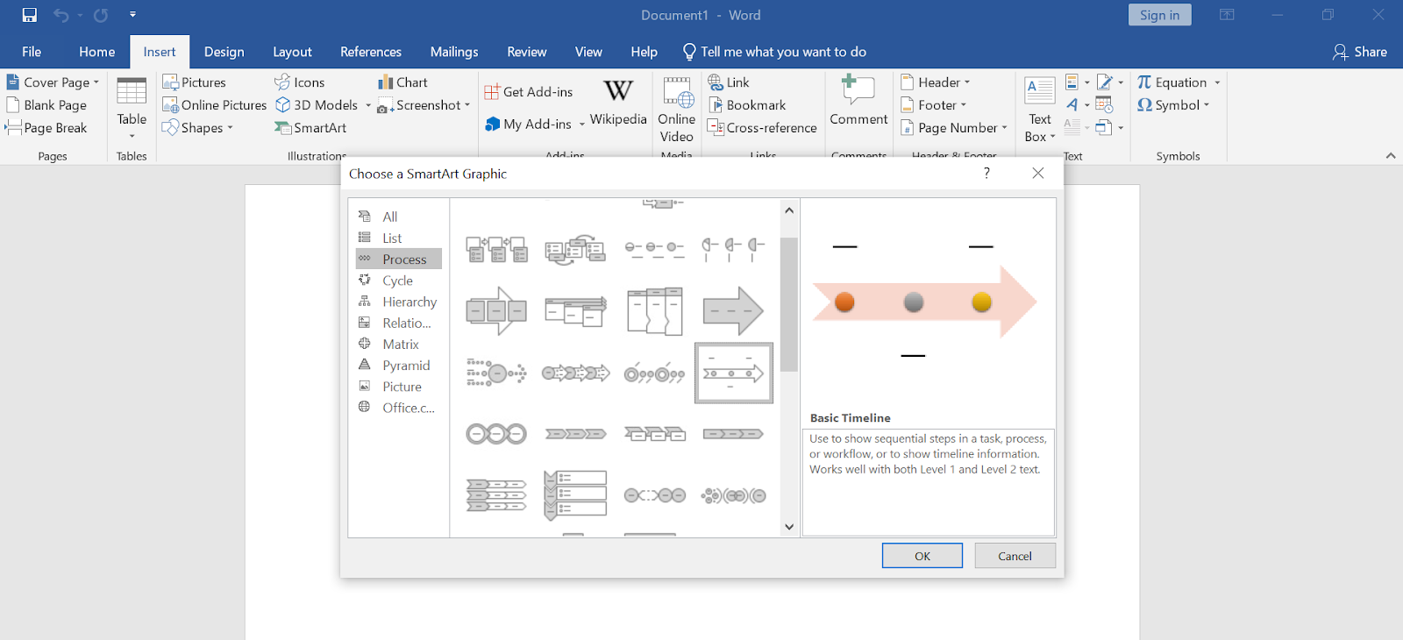Screen dimensions: 1403x640
Task: Click Tell me what you want to do
Action: pos(774,52)
